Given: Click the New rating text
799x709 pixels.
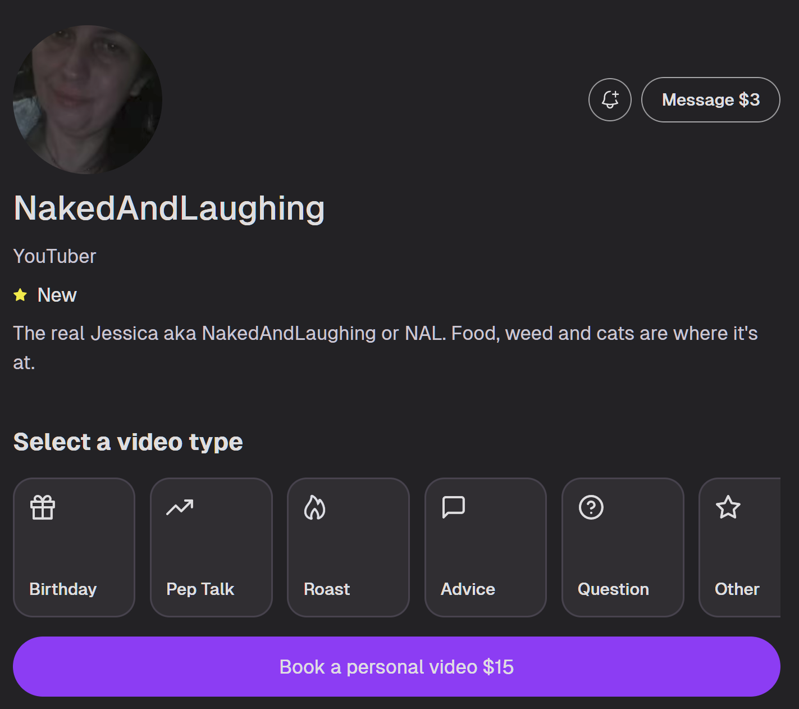Looking at the screenshot, I should click(x=57, y=295).
